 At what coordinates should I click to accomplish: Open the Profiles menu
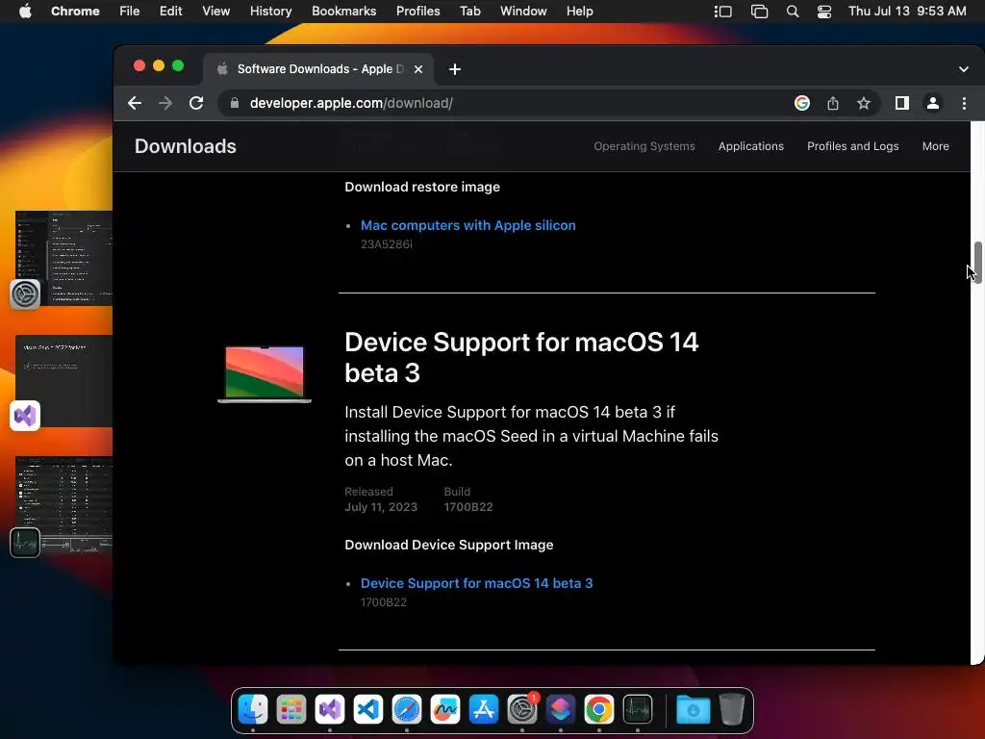click(x=417, y=12)
